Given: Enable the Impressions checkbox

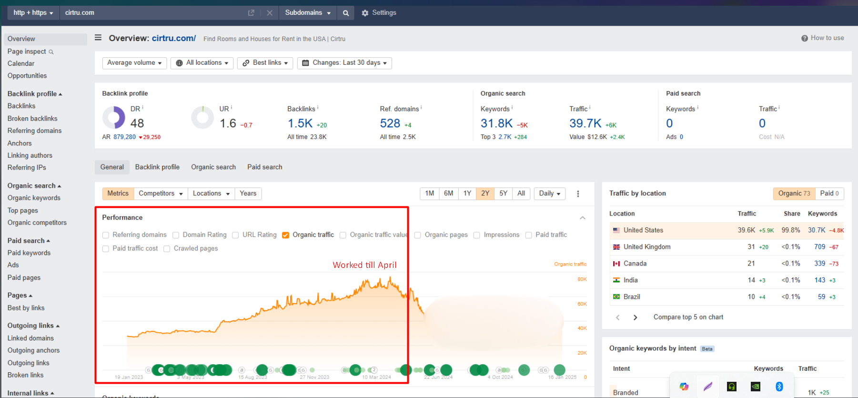Looking at the screenshot, I should (477, 235).
